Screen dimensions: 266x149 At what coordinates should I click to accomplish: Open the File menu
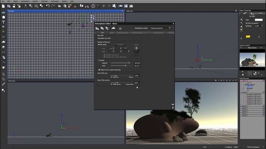[x=3, y=1]
